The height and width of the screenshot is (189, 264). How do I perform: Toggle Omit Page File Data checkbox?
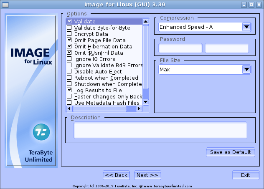click(x=69, y=40)
